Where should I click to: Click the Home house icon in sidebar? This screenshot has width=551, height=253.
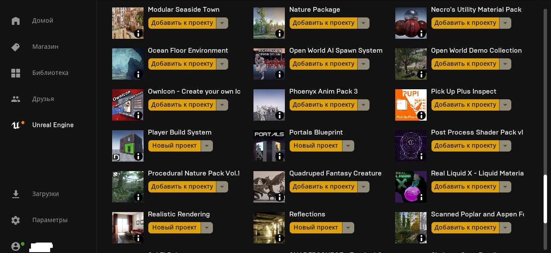click(x=16, y=20)
